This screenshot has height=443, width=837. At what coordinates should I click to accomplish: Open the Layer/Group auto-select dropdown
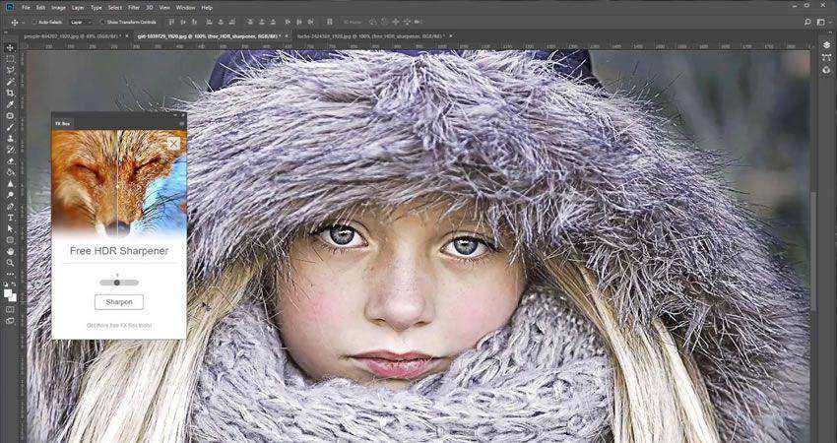pyautogui.click(x=81, y=21)
